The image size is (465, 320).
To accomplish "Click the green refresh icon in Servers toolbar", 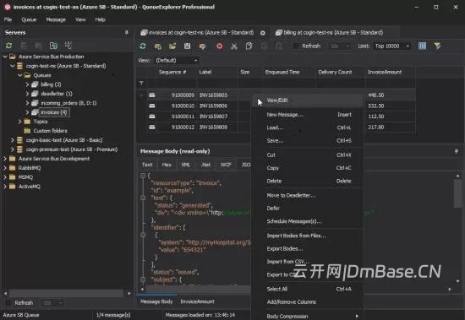I will (x=9, y=46).
